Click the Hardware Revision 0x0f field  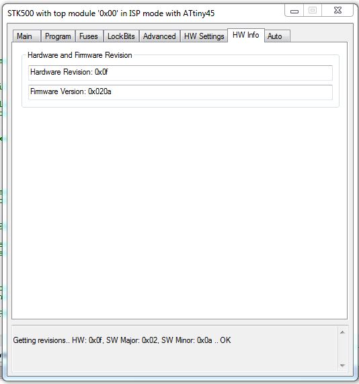point(180,73)
